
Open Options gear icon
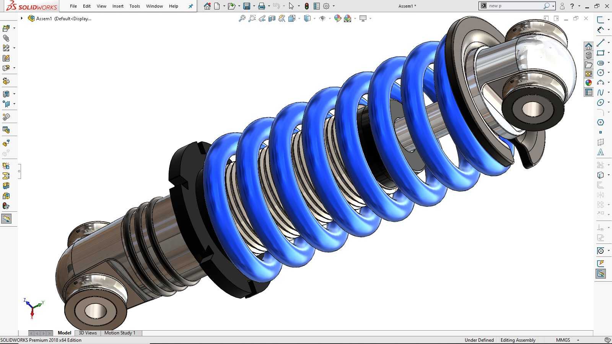[326, 6]
